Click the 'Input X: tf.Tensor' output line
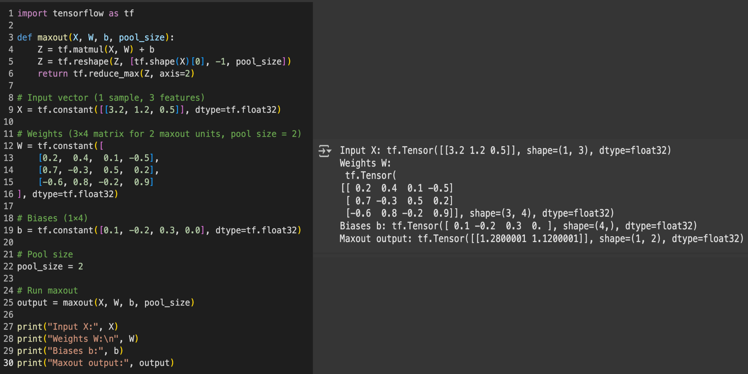Screen dimensions: 748x374 coord(505,150)
